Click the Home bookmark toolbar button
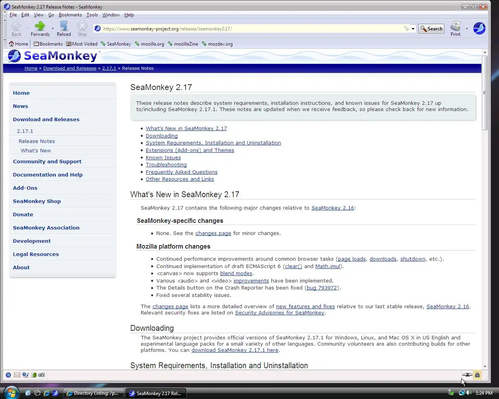 coord(18,44)
